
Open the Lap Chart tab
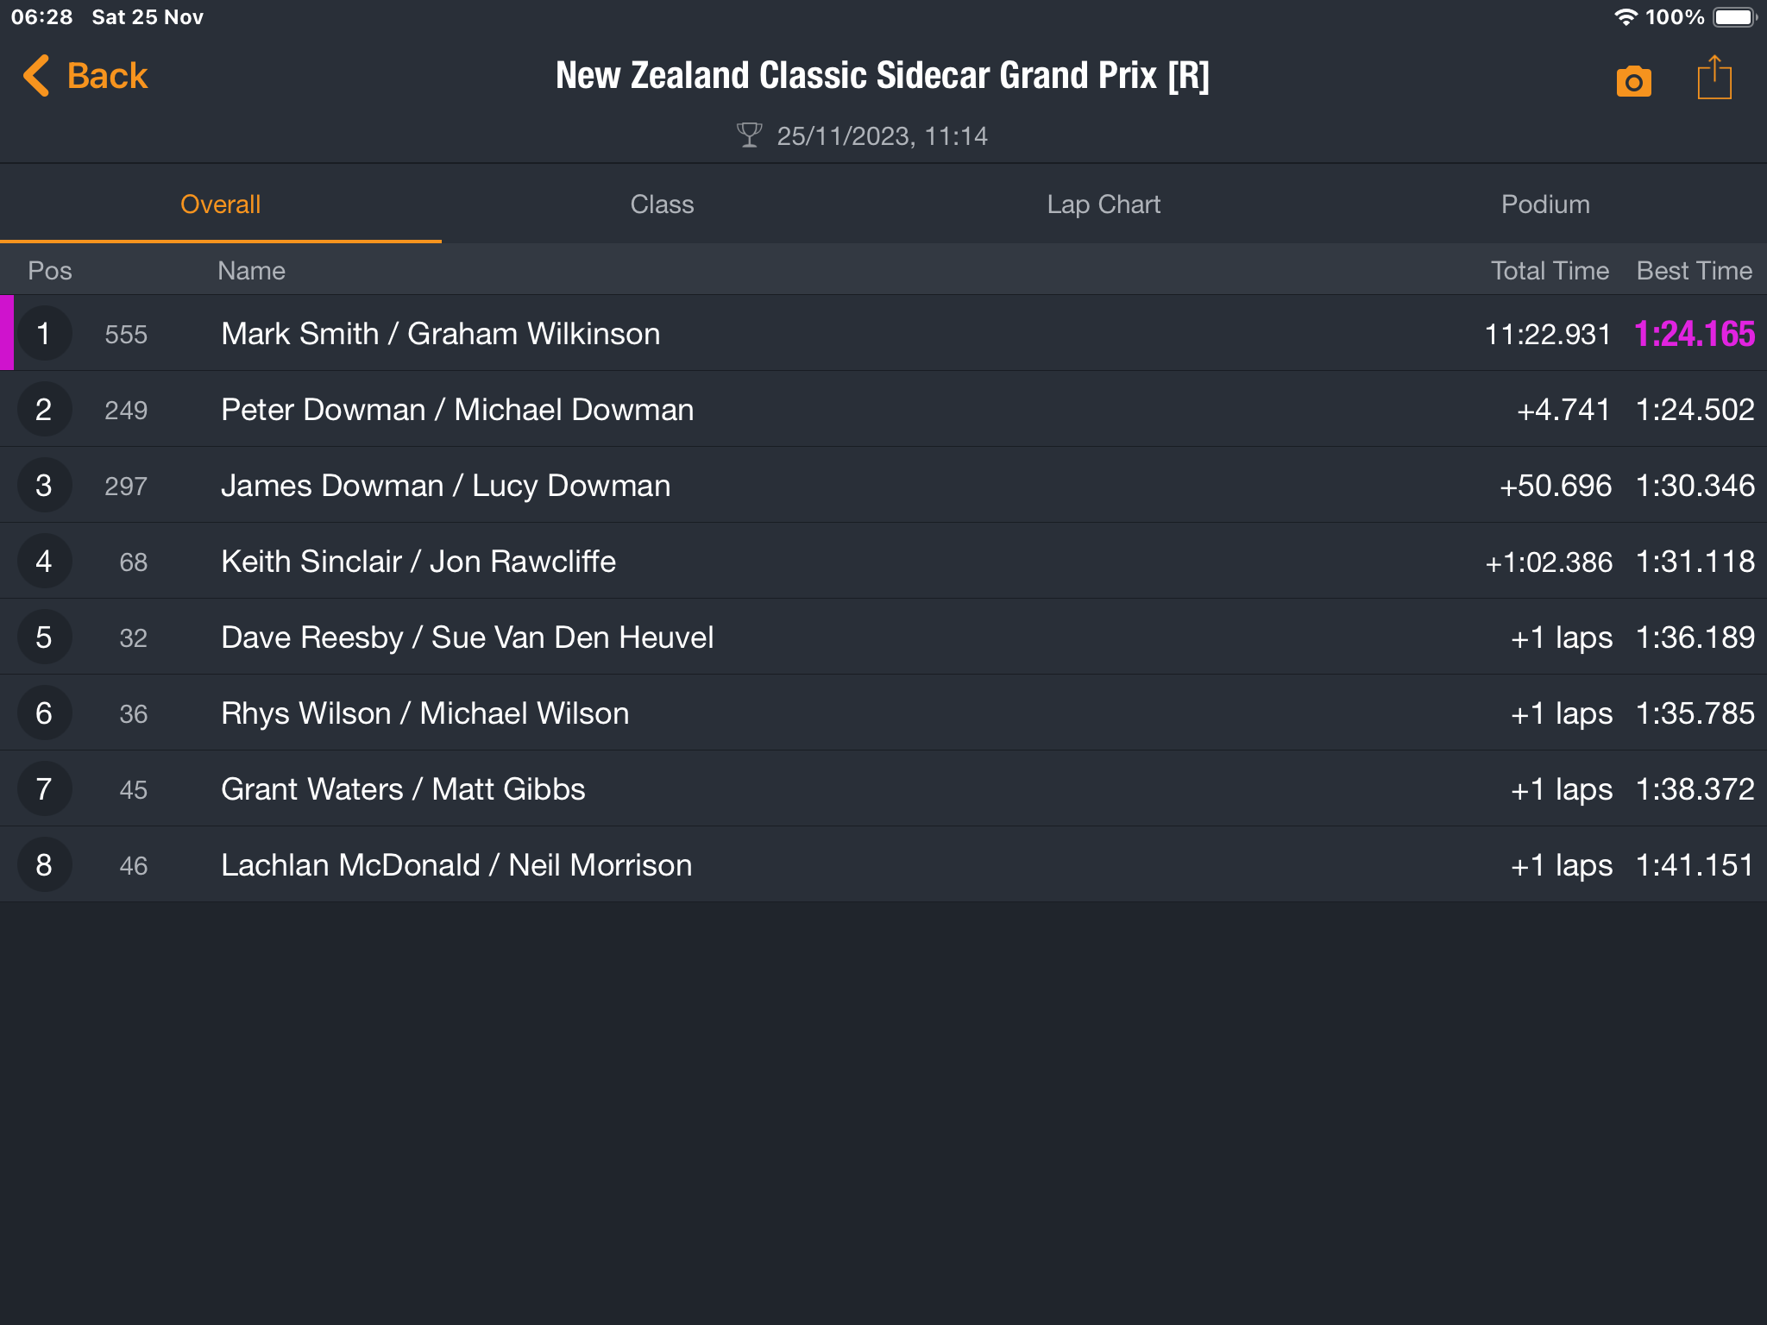pos(1104,204)
